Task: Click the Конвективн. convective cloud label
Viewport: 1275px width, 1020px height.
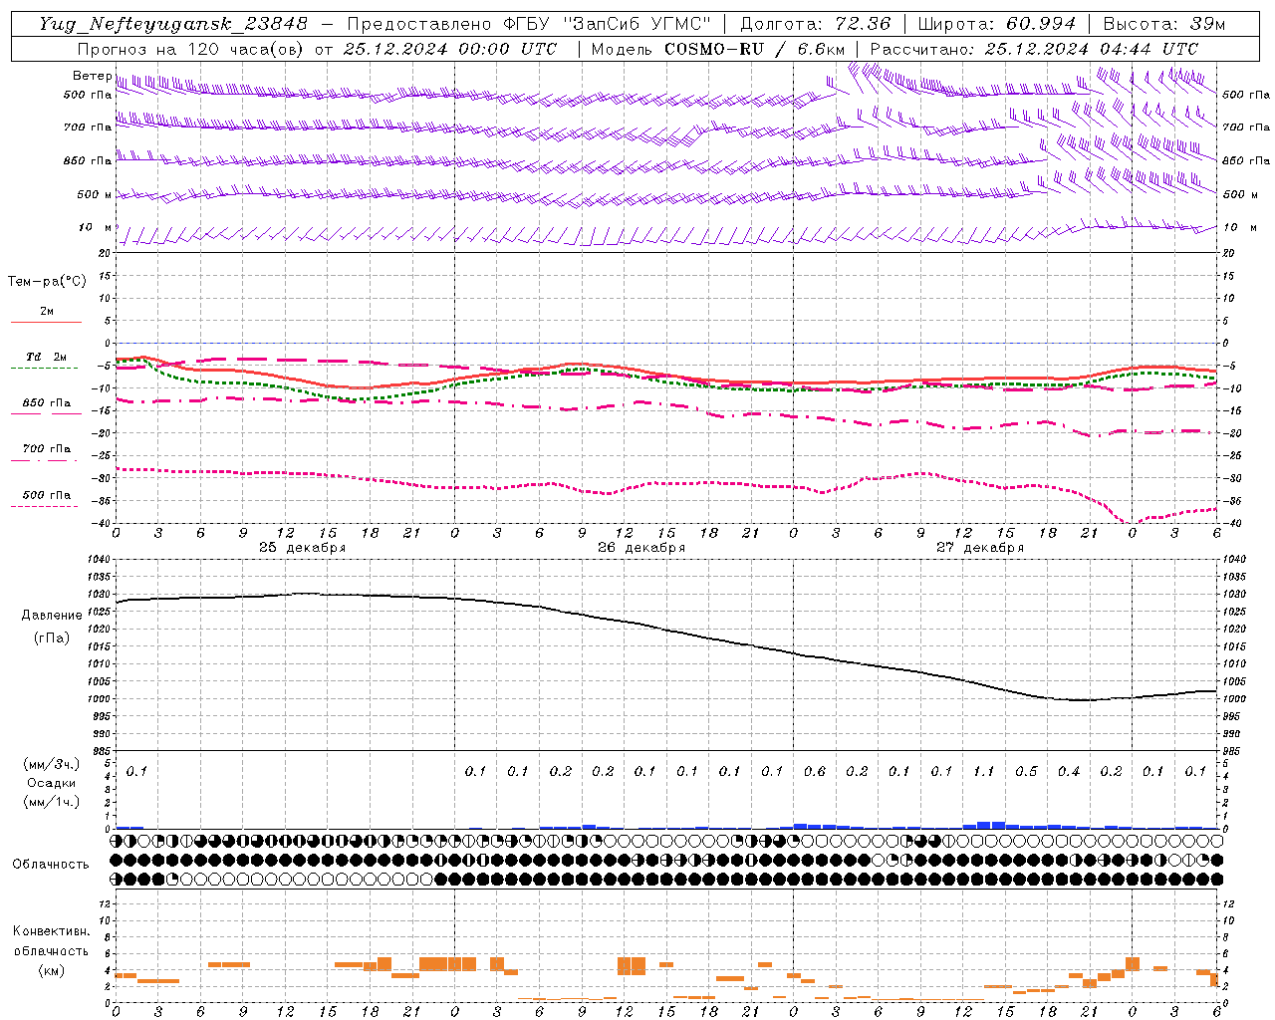Action: pos(52,931)
